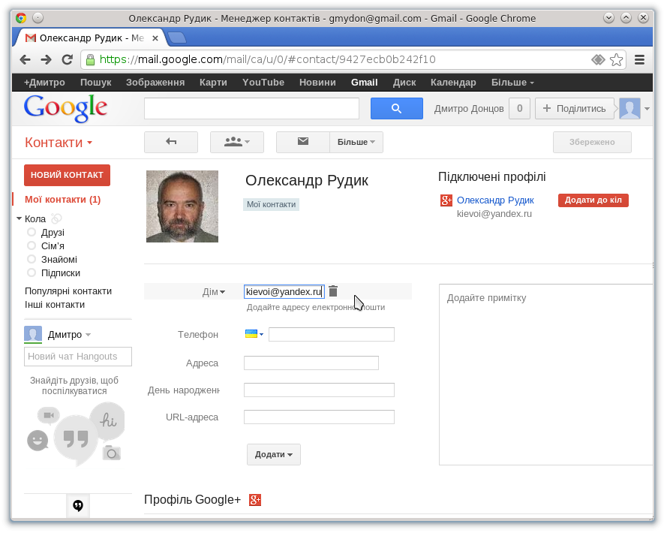Click the Збережено button
667x533 pixels.
(592, 142)
